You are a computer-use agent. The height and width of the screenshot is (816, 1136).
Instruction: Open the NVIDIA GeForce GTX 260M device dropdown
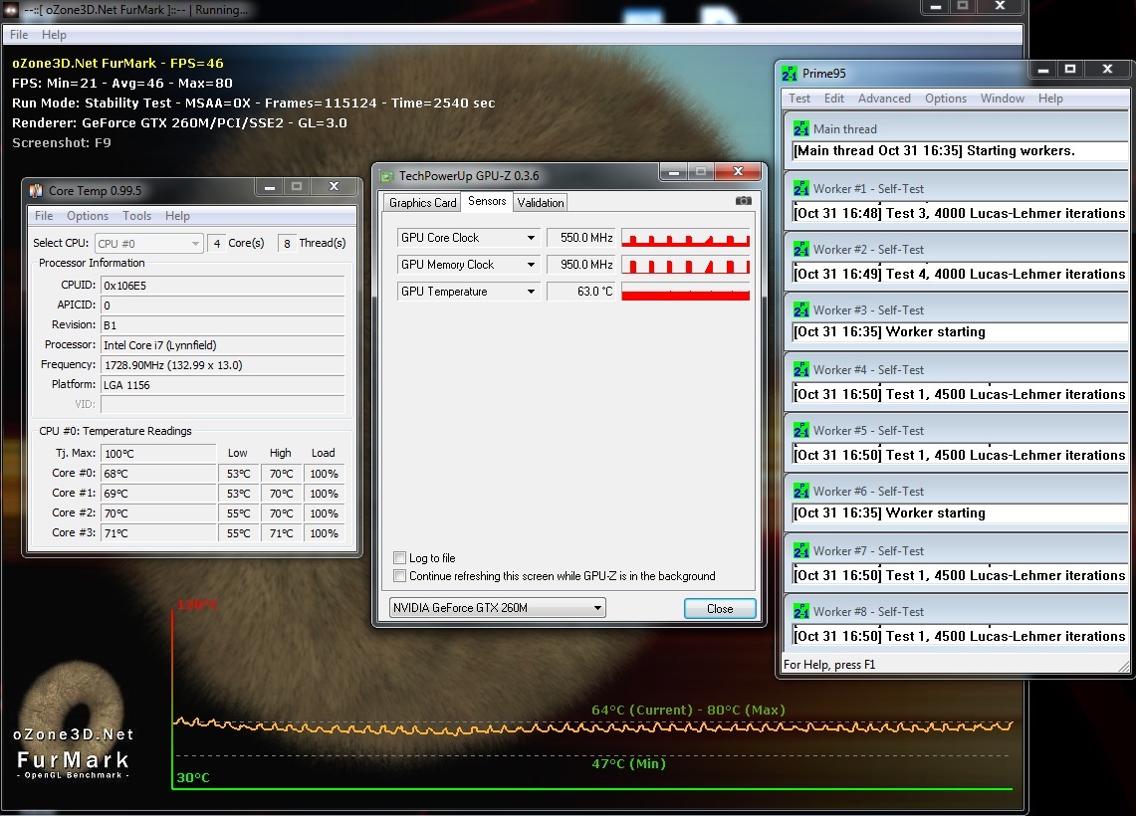(x=498, y=608)
